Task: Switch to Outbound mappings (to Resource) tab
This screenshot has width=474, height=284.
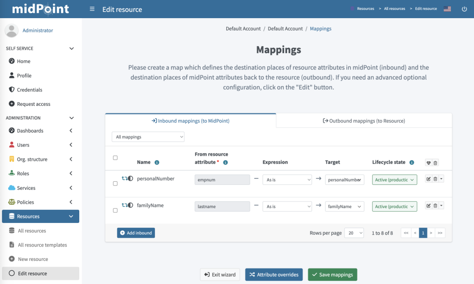Action: [364, 121]
